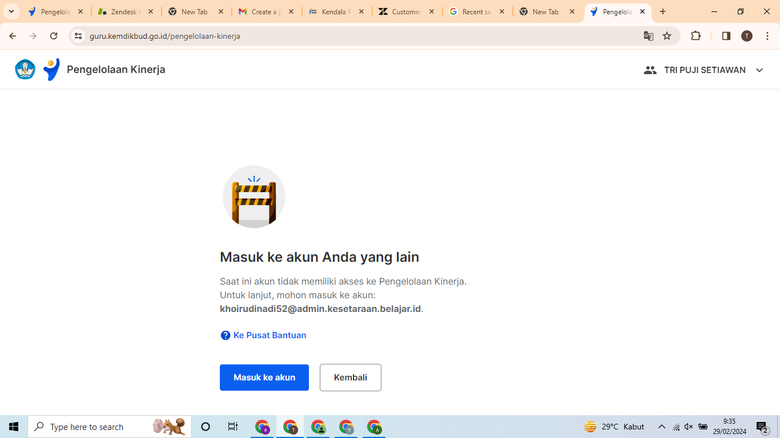This screenshot has width=780, height=438.
Task: Click Masuk ke akun button
Action: pyautogui.click(x=264, y=378)
